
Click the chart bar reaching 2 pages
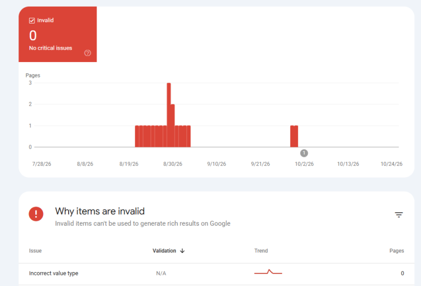[x=173, y=126]
